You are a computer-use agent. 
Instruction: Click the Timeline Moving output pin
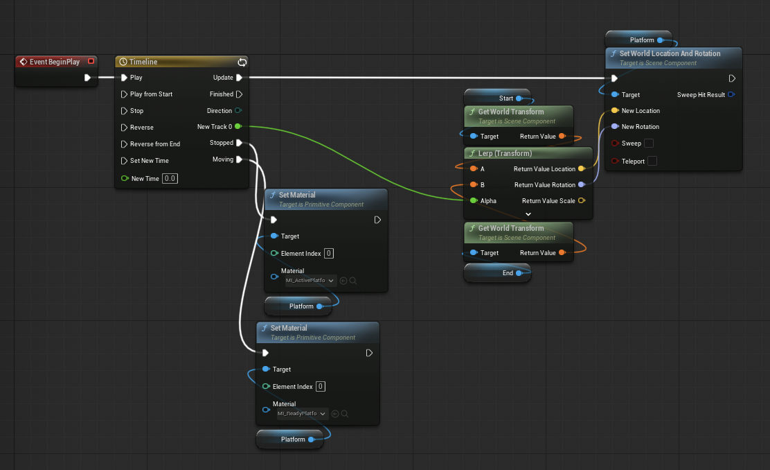(239, 159)
